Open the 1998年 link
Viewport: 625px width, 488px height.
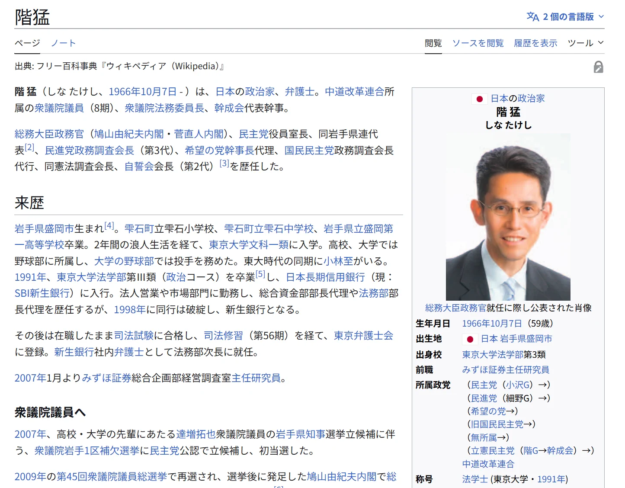coord(130,309)
